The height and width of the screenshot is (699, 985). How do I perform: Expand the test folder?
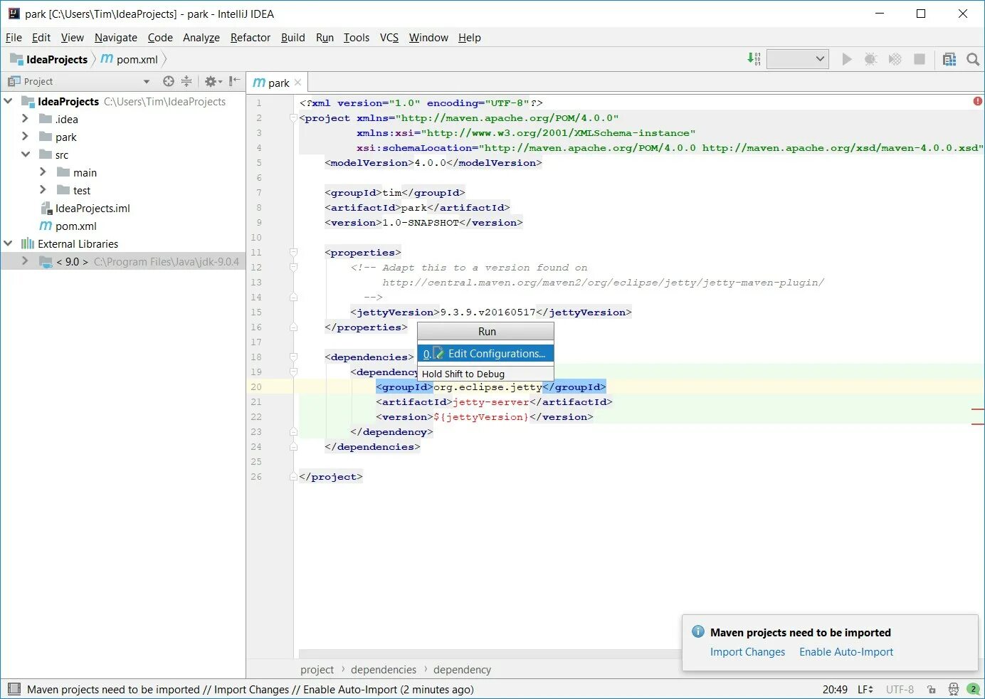click(43, 190)
